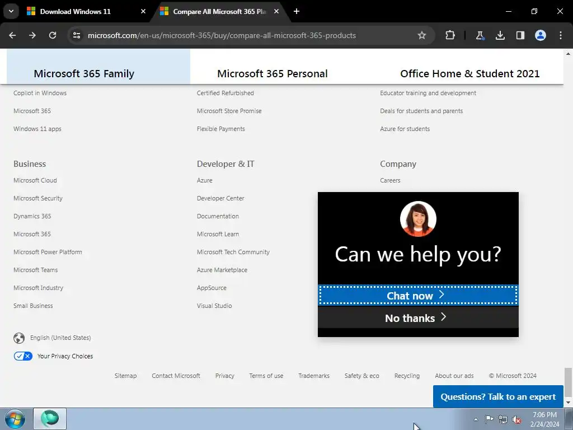Open Windows 11 apps link
Image resolution: width=573 pixels, height=430 pixels.
tap(37, 129)
